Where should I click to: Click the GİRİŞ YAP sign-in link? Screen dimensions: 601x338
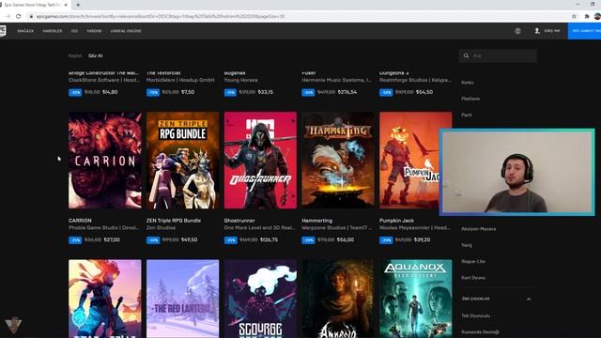tap(552, 31)
